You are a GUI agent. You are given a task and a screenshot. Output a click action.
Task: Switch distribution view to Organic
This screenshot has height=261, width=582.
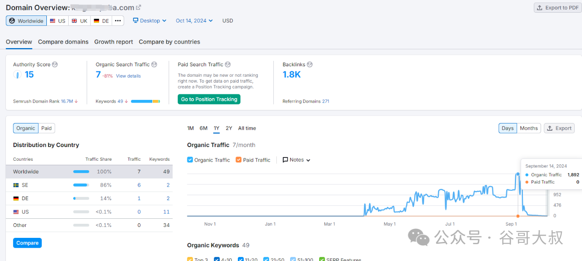click(x=26, y=128)
